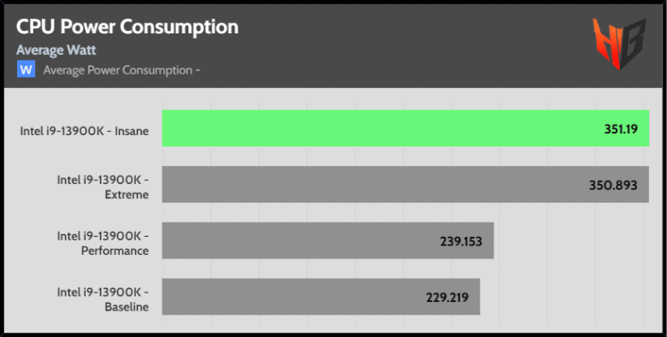
Task: Click the Intel i9-13900K - Insane label
Action: (84, 131)
